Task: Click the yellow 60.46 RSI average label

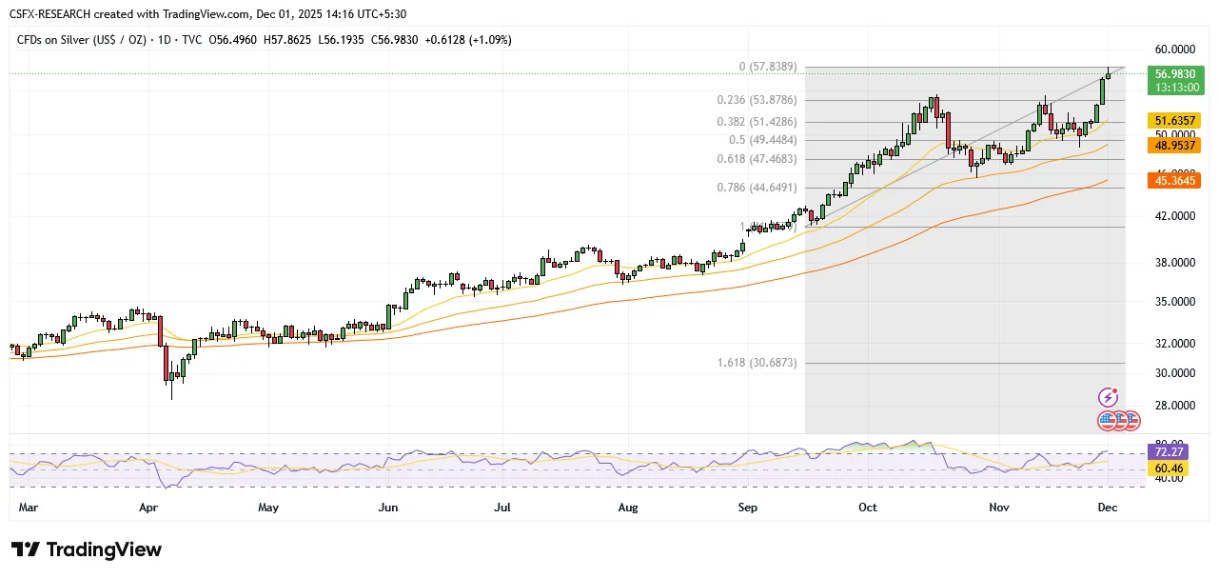Action: [1170, 469]
